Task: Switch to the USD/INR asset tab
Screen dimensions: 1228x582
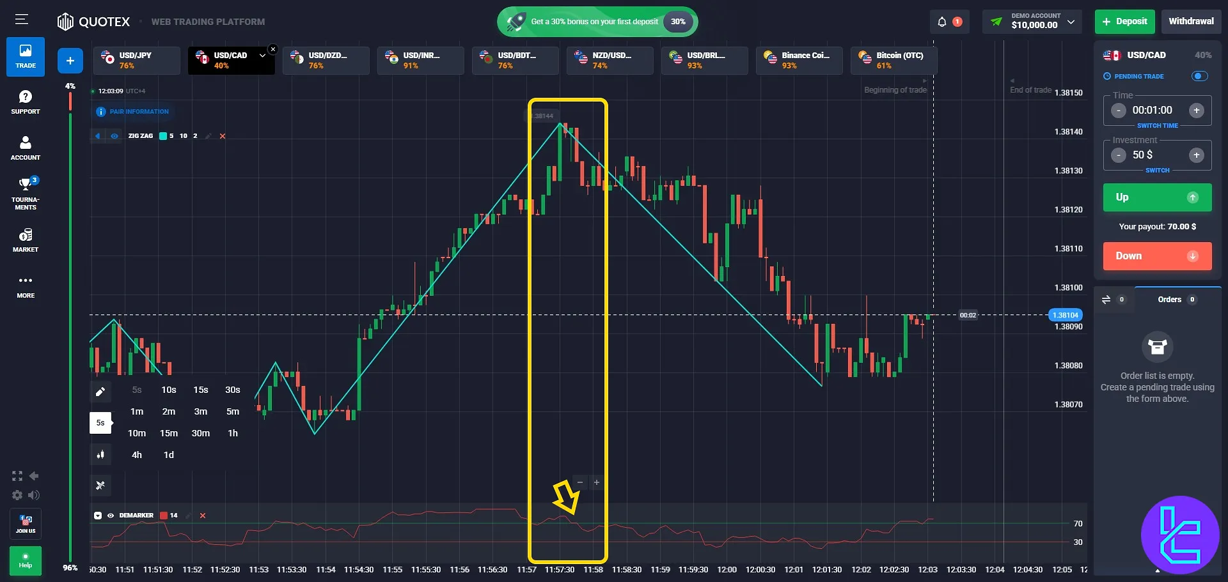Action: [x=421, y=61]
